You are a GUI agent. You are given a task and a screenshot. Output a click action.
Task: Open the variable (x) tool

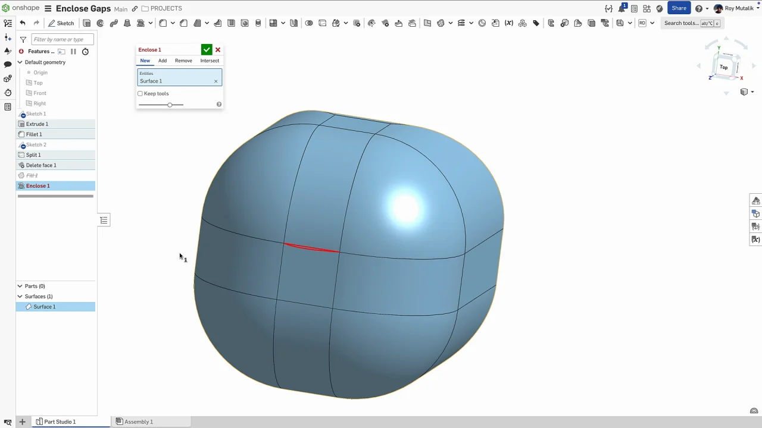tap(509, 23)
